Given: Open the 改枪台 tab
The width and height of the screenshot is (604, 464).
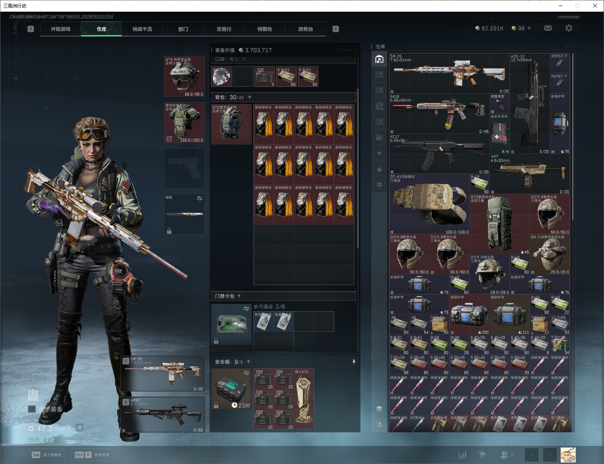Looking at the screenshot, I should click(x=305, y=29).
